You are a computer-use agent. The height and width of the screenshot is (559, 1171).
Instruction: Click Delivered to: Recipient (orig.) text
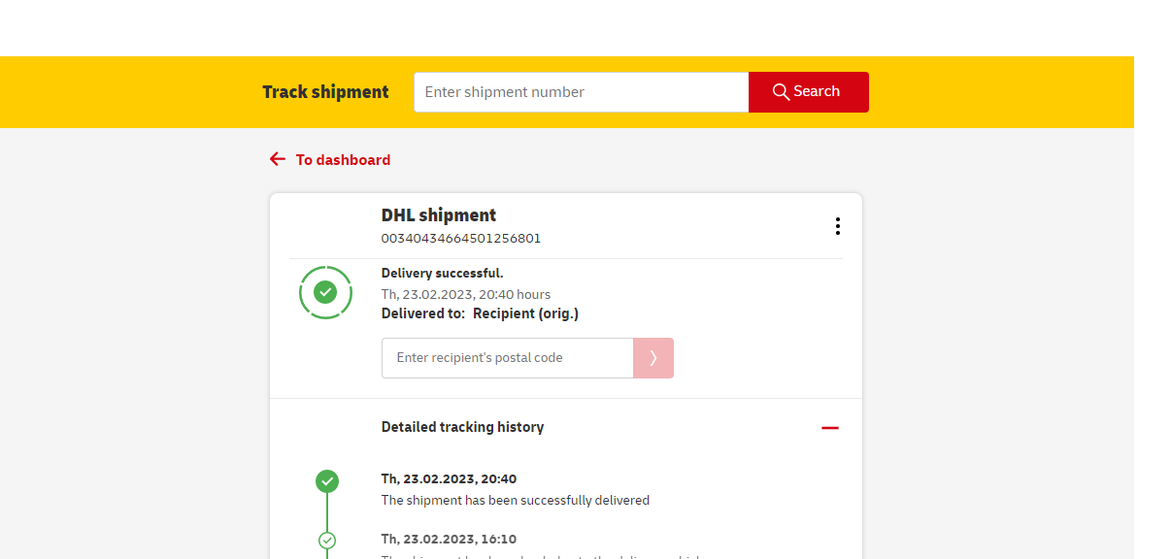point(480,313)
